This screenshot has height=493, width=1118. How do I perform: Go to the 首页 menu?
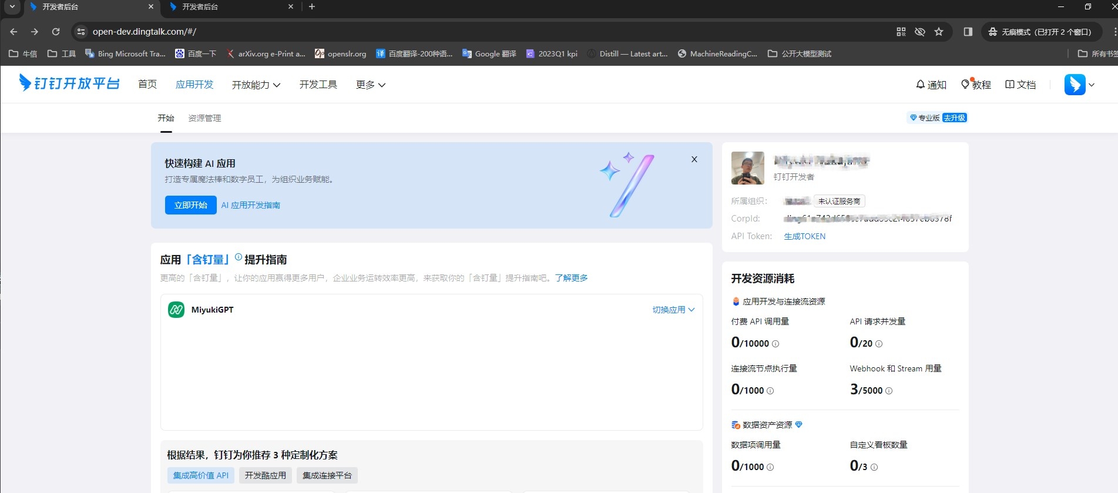pos(147,84)
